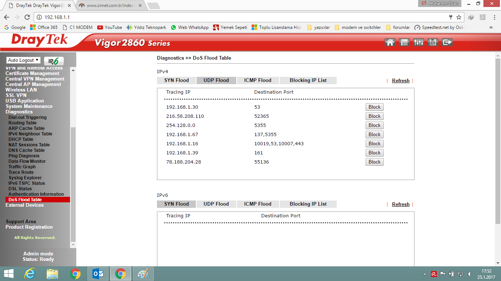This screenshot has height=281, width=501.
Task: Open the IPv4 Blocking IP List tab
Action: 308,80
